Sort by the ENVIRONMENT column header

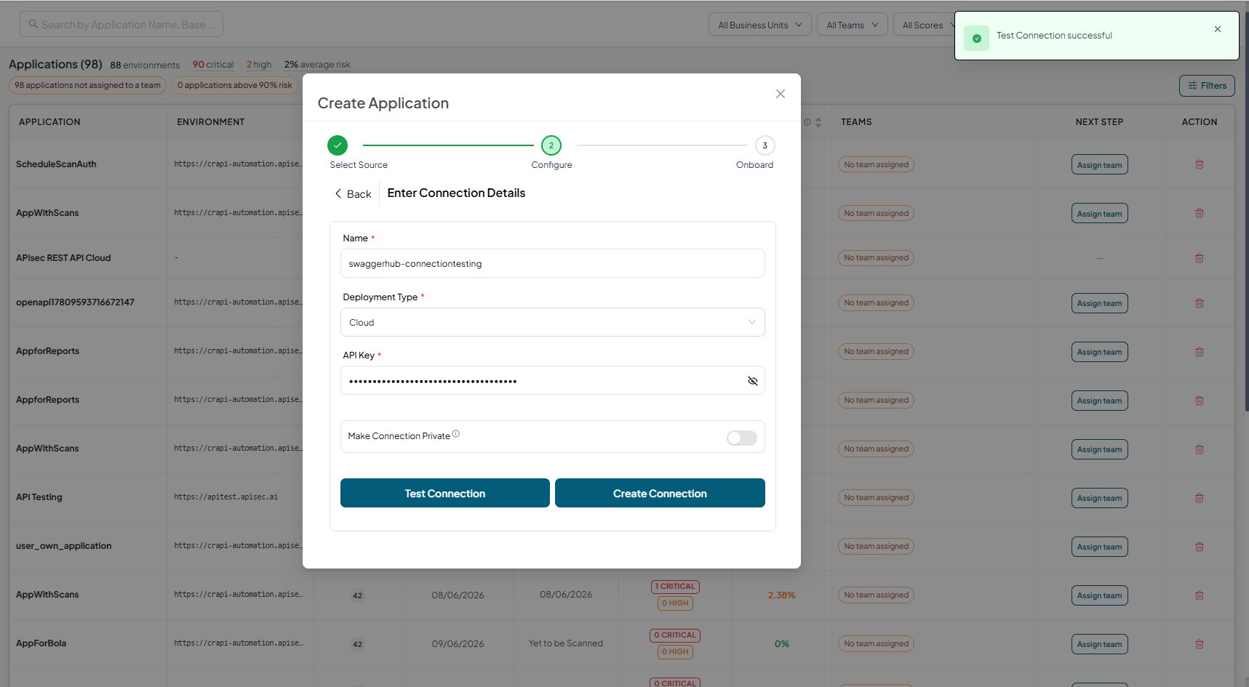211,122
